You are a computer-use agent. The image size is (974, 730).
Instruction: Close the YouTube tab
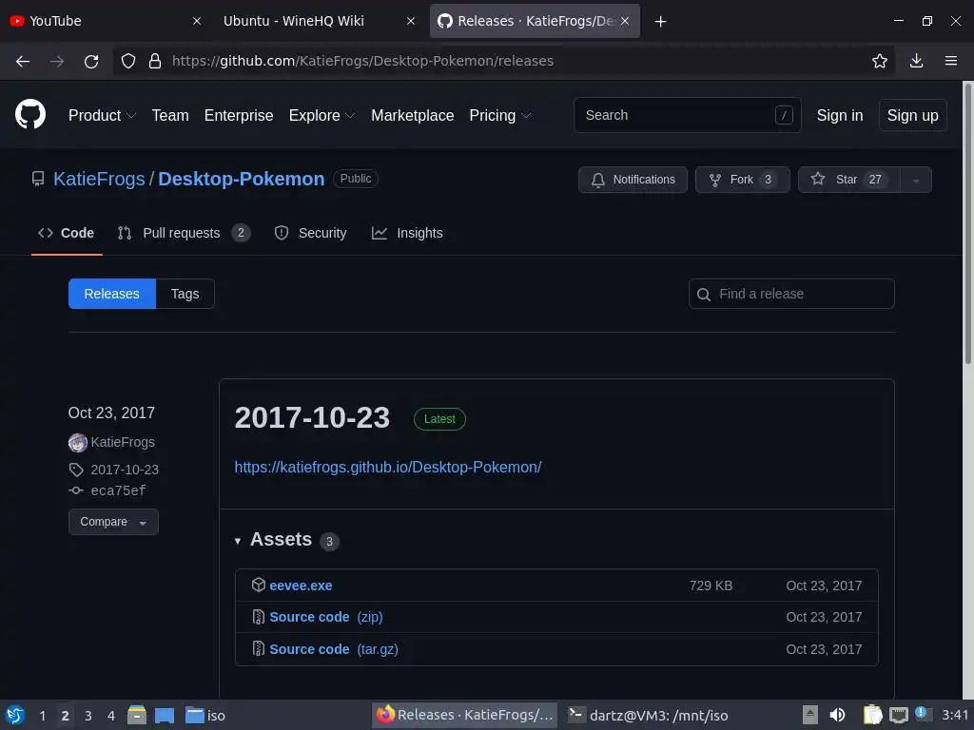coord(196,21)
